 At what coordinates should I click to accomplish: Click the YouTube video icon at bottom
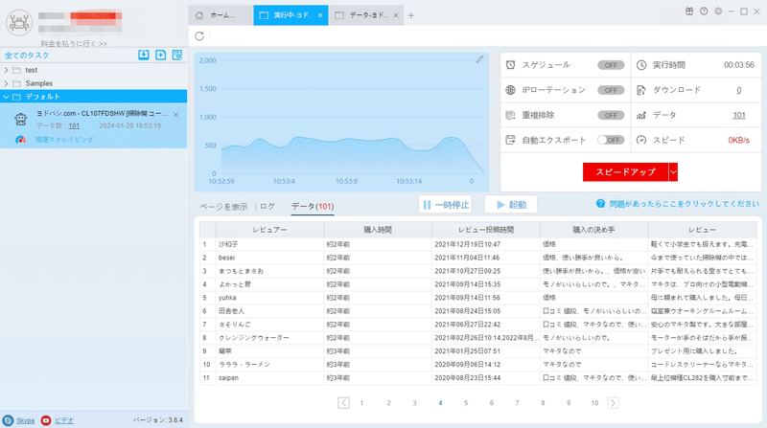[46, 420]
